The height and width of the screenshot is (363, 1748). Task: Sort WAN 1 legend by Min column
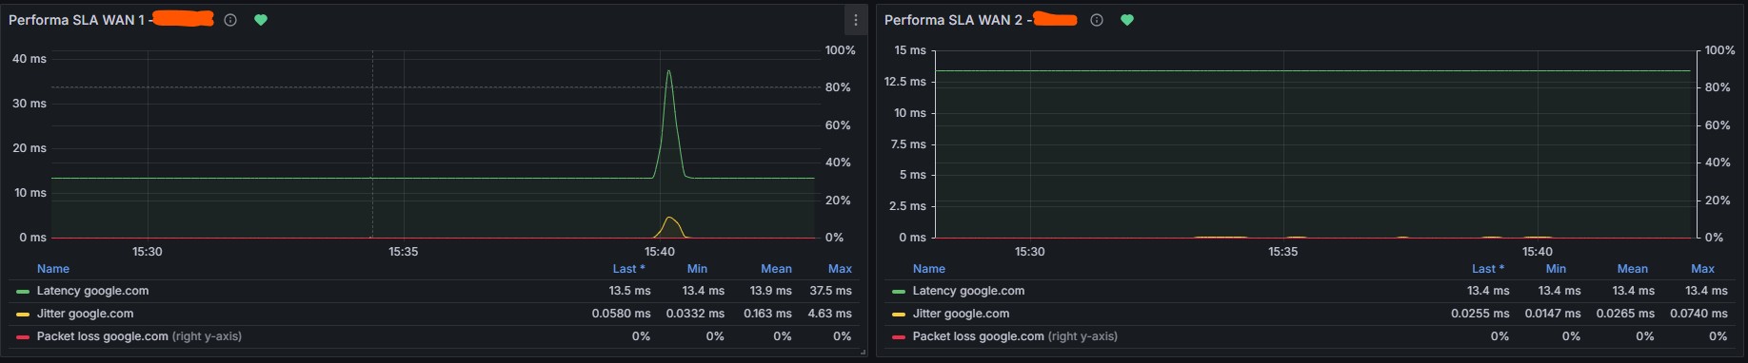[x=697, y=269]
